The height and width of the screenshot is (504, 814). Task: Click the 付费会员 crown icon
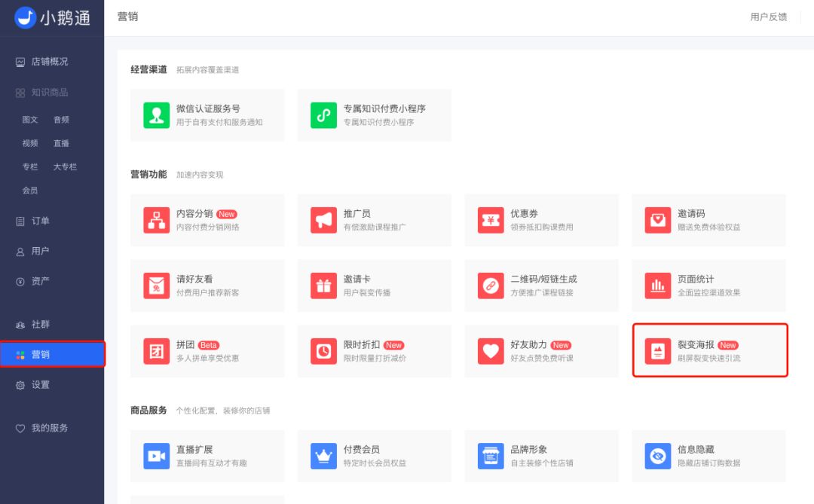coord(323,457)
